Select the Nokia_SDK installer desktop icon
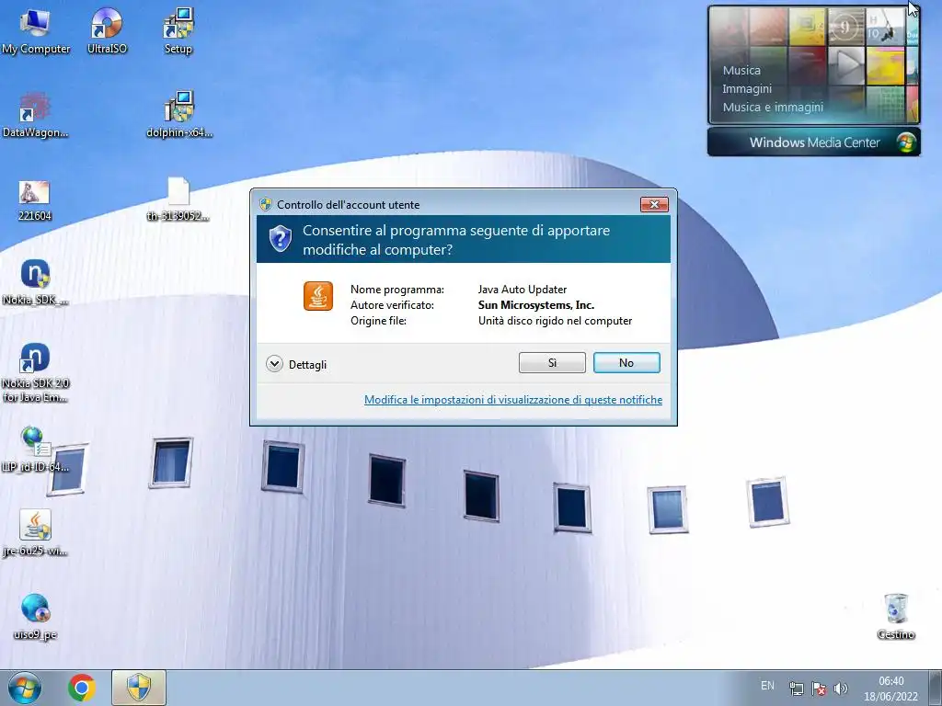 tap(35, 282)
